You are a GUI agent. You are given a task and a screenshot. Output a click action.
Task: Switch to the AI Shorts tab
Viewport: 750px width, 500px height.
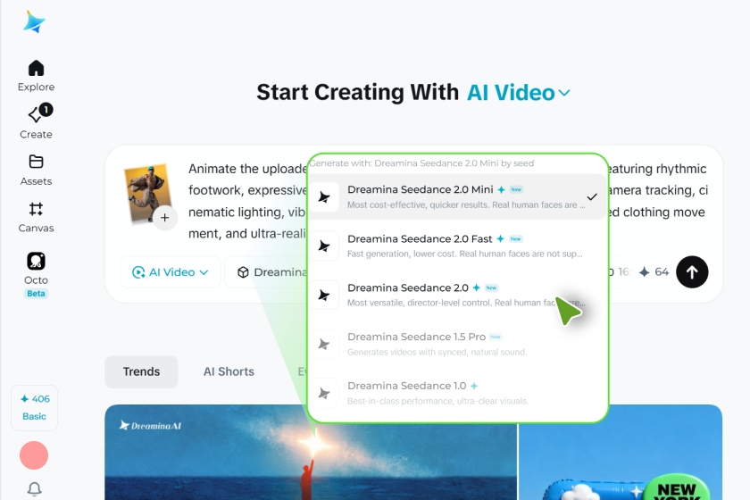(x=229, y=371)
